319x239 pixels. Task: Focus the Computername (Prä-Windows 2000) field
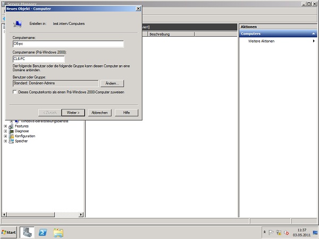click(38, 59)
